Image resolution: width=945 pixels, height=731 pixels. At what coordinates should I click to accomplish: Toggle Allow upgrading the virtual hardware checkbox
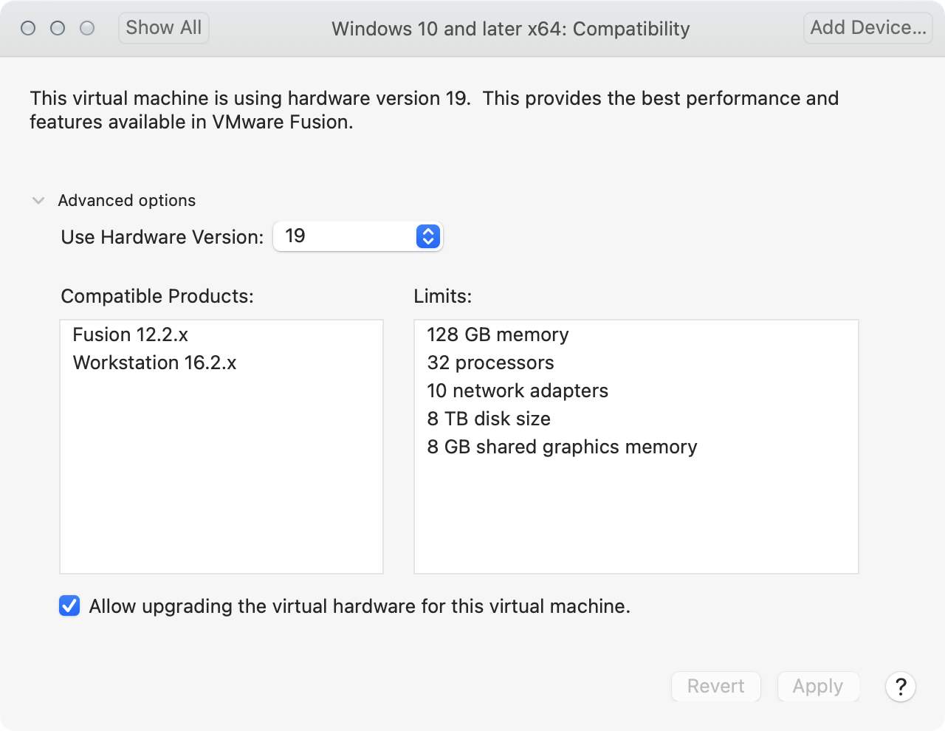(x=69, y=606)
